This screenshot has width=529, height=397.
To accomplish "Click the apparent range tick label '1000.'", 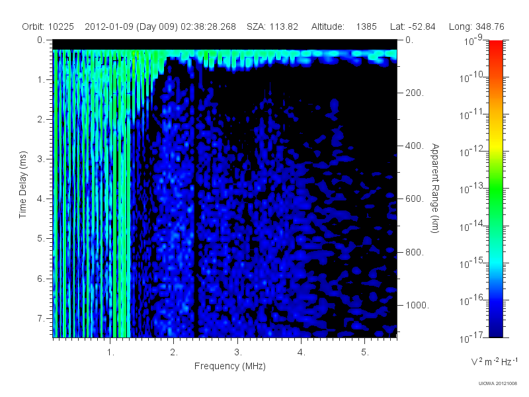I will (417, 305).
